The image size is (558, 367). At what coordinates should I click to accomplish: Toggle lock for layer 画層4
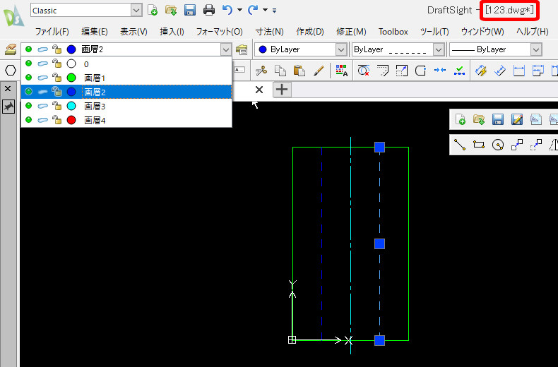click(x=57, y=120)
